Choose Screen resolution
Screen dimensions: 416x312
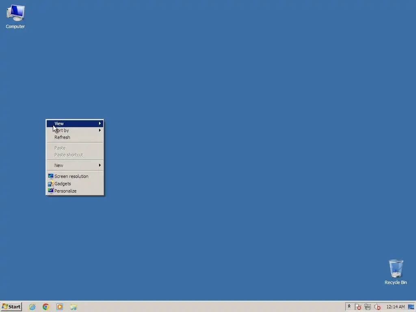tap(75, 176)
